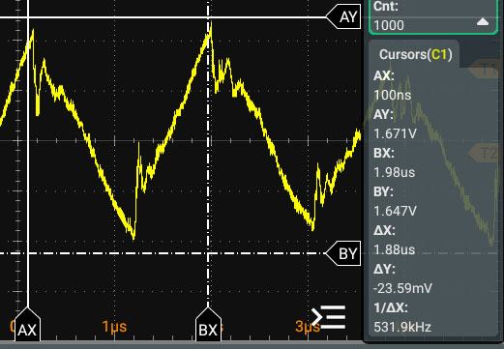Select the AX 100ns value
Viewport: 504px width, 349px height.
393,95
